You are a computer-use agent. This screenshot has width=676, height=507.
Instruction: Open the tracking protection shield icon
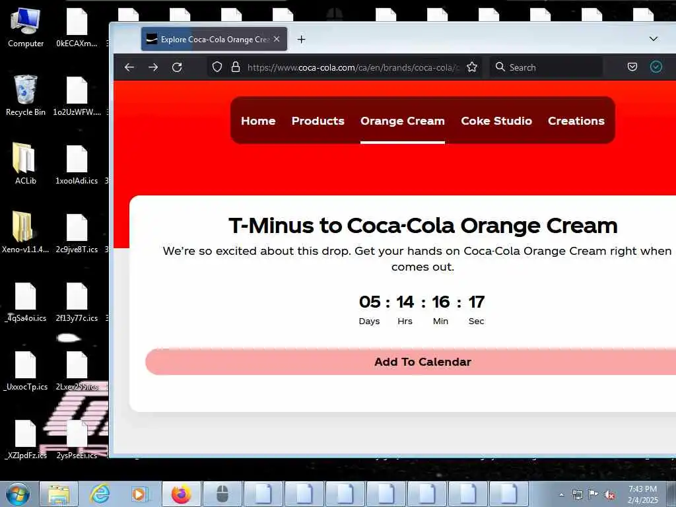coord(217,67)
